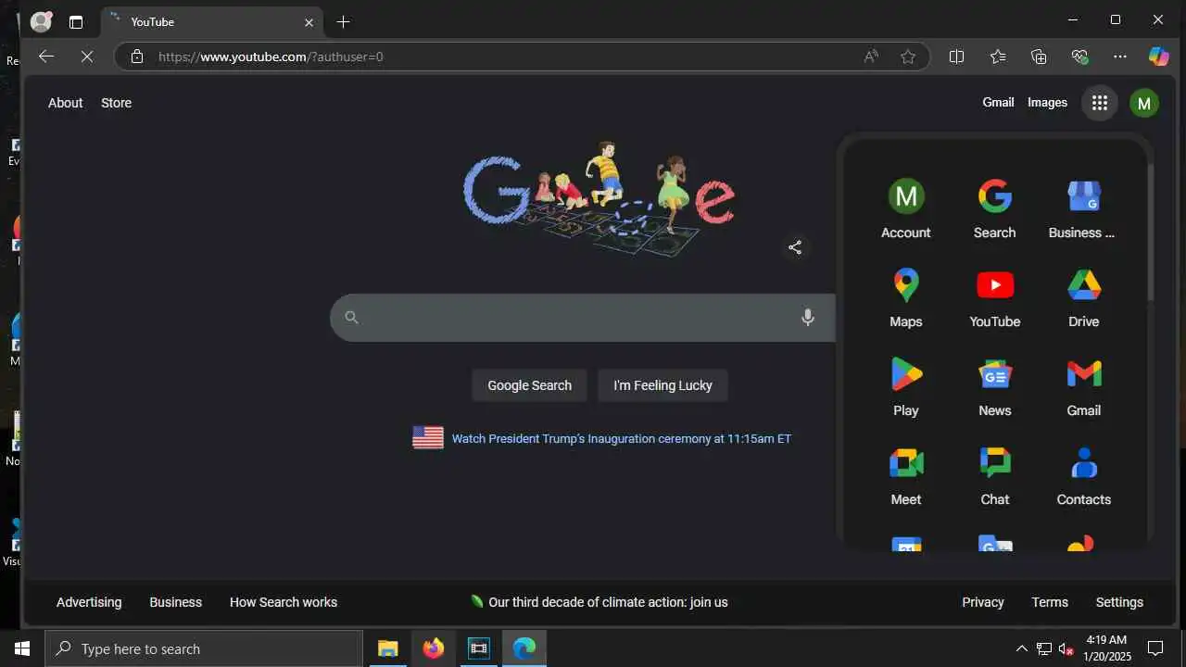Viewport: 1186px width, 667px height.
Task: Share the Google doodle
Action: point(795,247)
